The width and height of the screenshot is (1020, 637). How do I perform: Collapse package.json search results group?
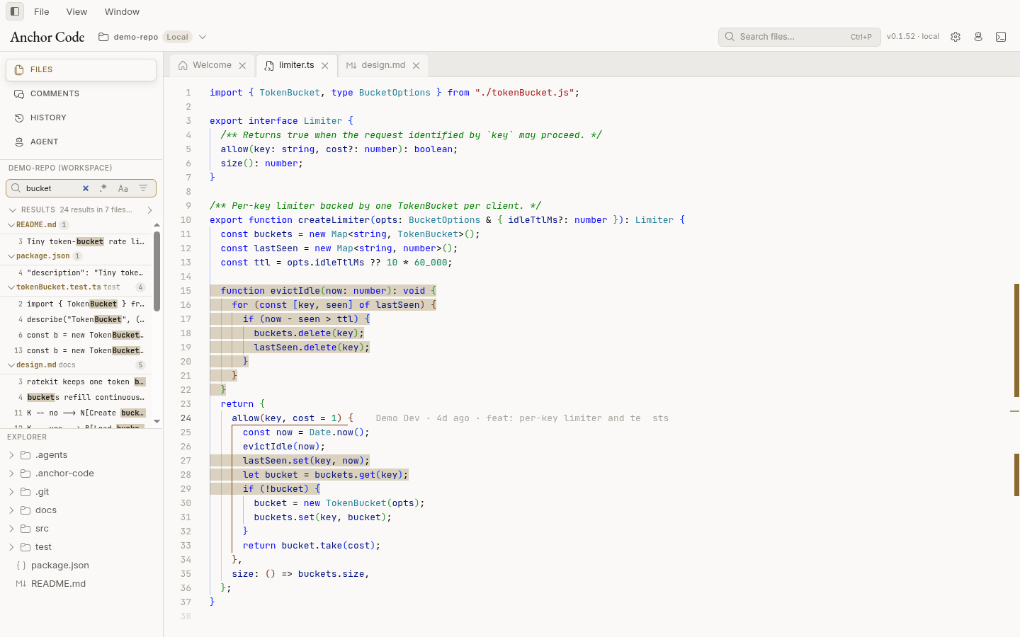[11, 256]
